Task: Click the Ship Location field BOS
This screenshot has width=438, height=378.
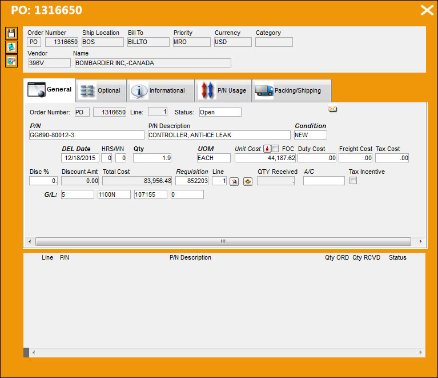Action: click(x=103, y=42)
